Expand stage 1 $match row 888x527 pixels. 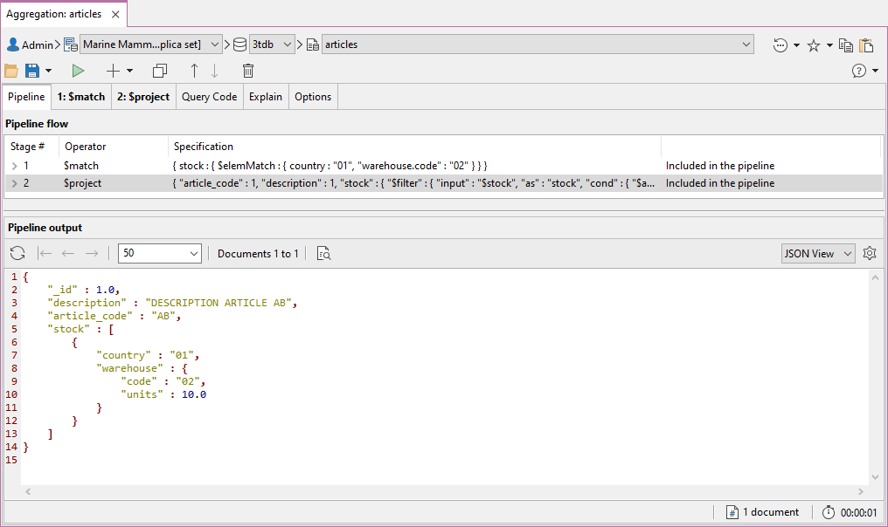pyautogui.click(x=14, y=166)
